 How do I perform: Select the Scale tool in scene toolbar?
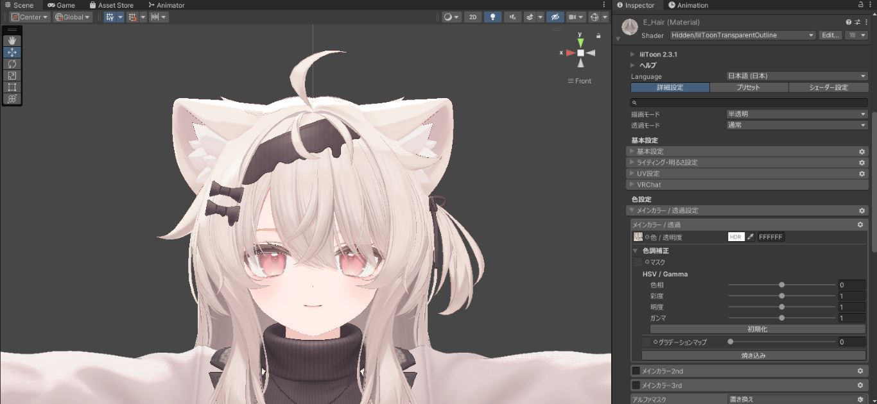tap(12, 76)
